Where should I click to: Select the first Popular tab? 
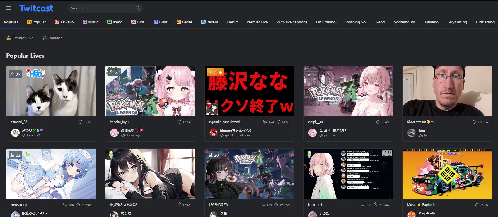coord(11,22)
